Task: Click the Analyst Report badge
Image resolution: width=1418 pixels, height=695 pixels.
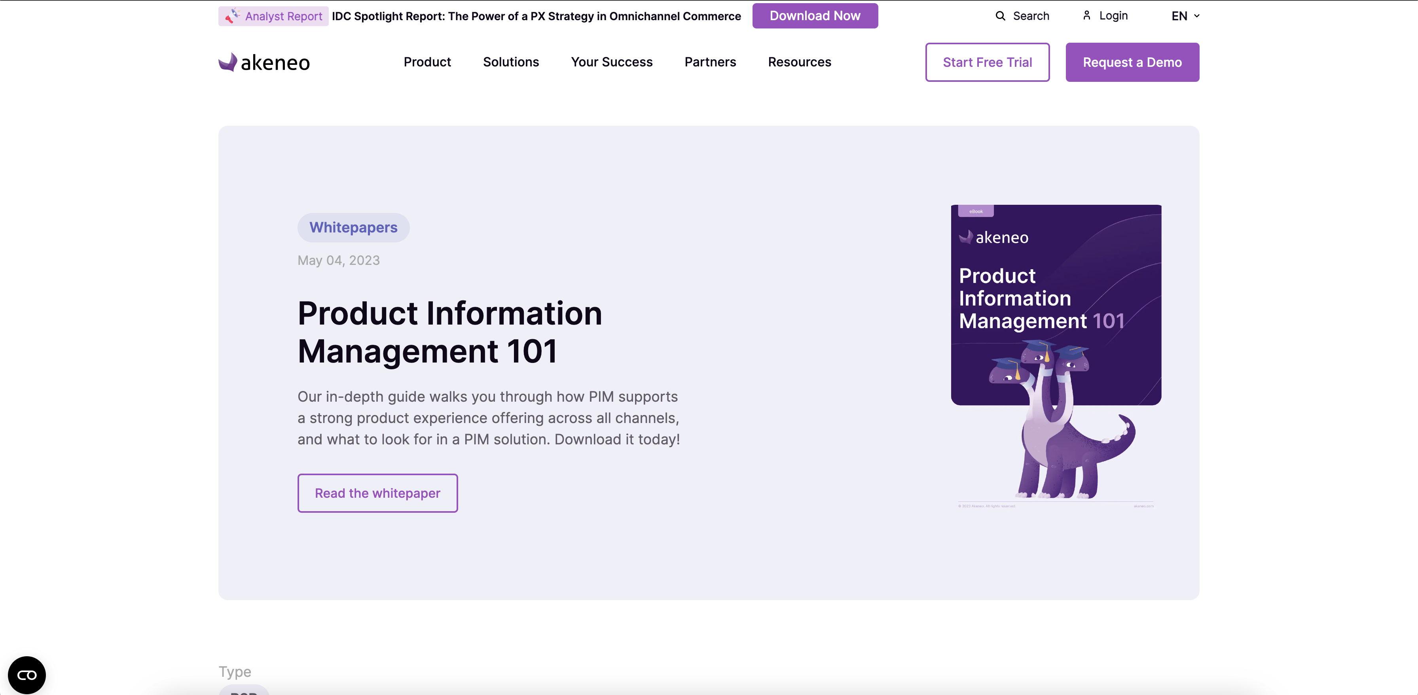Action: coord(273,16)
